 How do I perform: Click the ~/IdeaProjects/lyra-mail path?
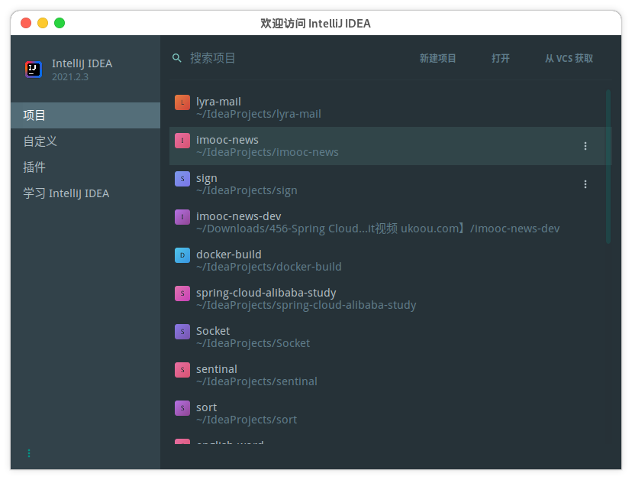click(258, 114)
